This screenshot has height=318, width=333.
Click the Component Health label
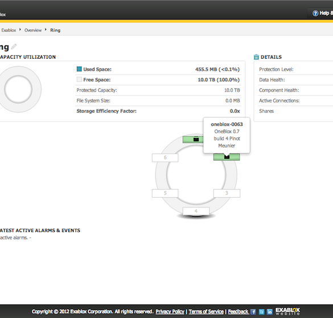point(279,90)
